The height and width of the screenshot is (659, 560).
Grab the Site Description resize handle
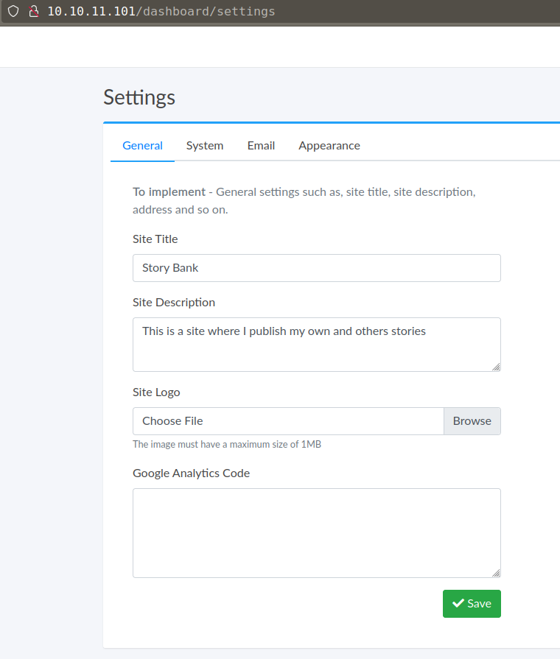point(496,367)
